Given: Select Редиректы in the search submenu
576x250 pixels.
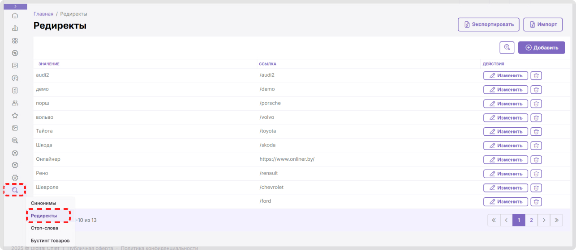Looking at the screenshot, I should 43,216.
